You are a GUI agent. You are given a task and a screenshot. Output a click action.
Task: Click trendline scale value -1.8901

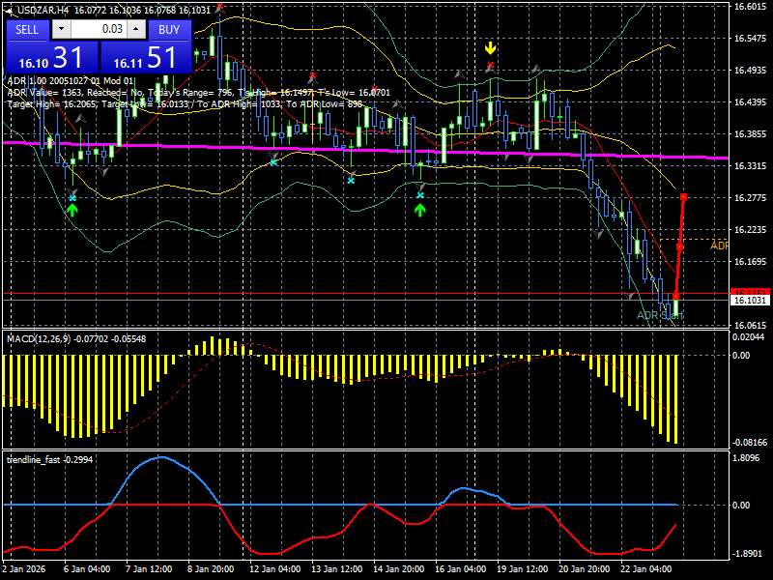point(748,553)
